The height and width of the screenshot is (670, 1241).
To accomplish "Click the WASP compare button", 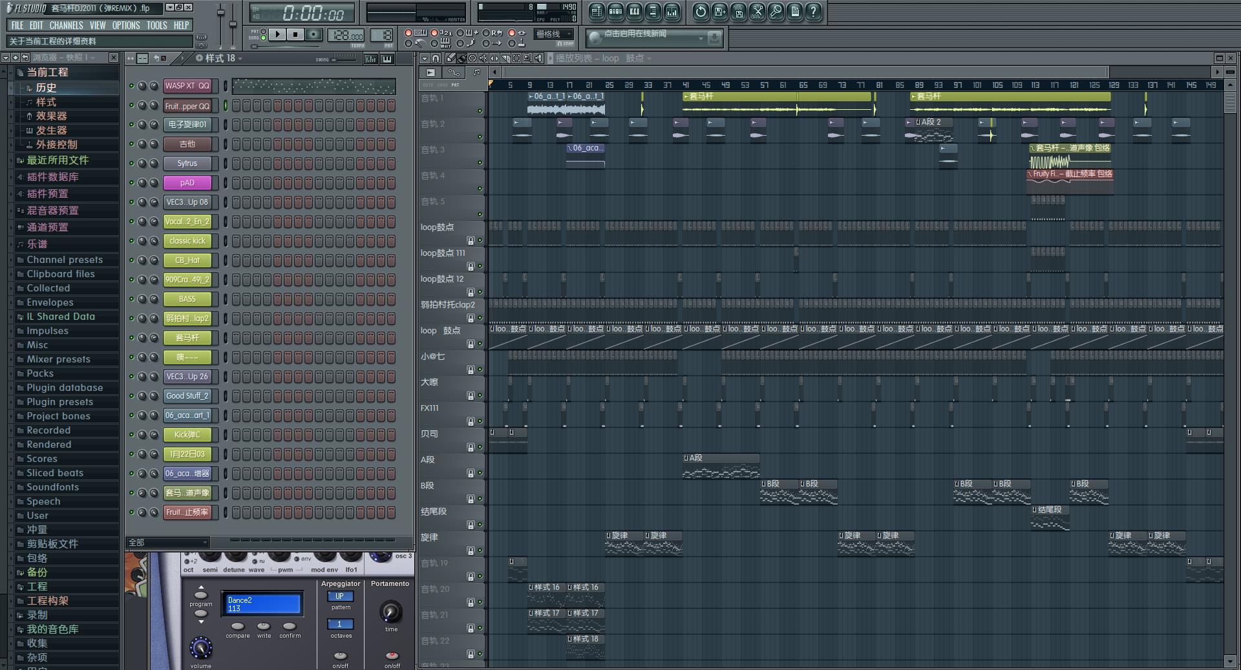I will pyautogui.click(x=238, y=626).
